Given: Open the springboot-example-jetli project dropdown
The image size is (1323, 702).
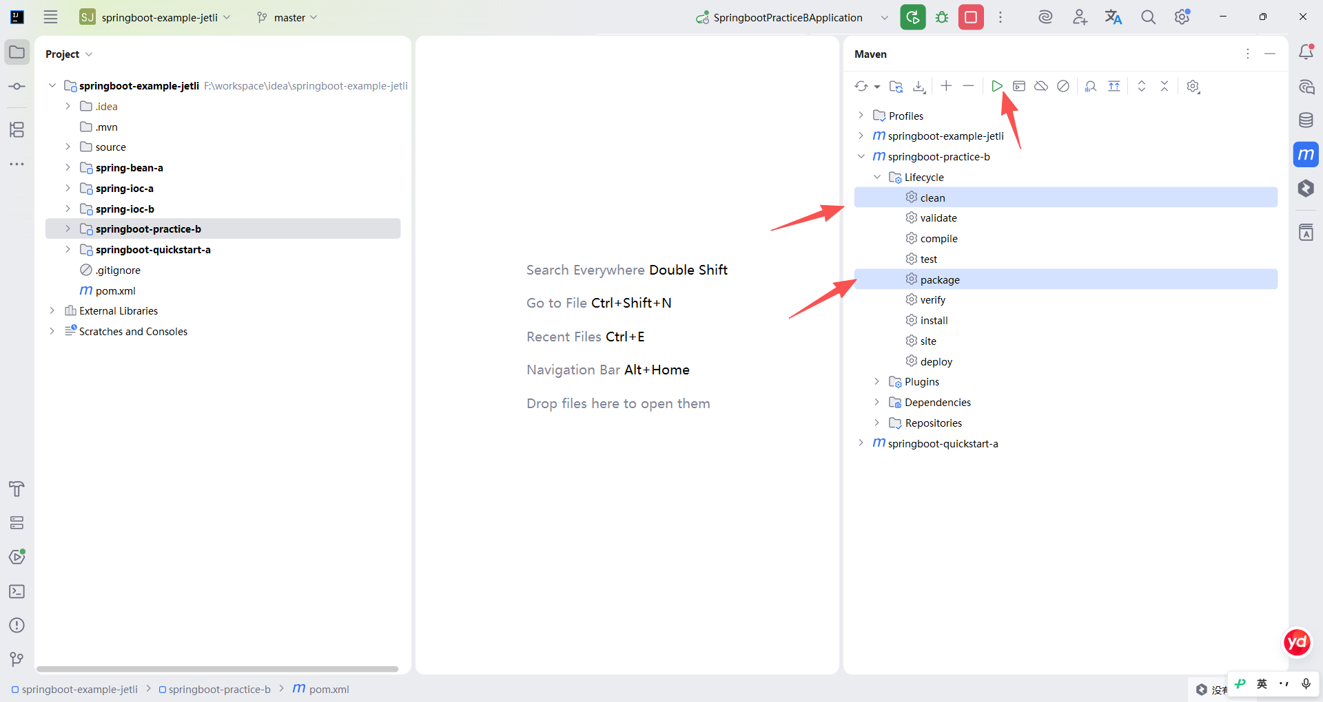Looking at the screenshot, I should pyautogui.click(x=156, y=17).
